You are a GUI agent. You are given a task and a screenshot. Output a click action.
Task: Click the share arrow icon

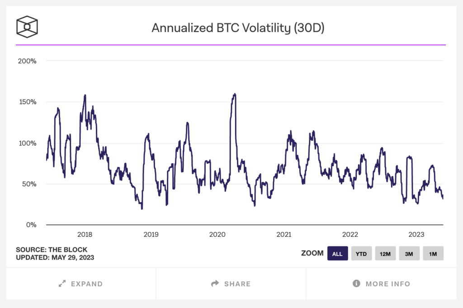point(214,284)
